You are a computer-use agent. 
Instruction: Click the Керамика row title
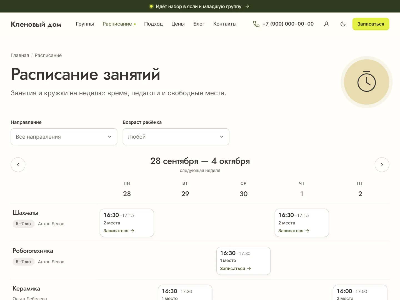click(26, 289)
